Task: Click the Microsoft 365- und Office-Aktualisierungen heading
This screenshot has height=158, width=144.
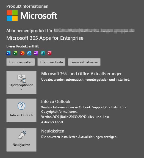Action: 82,74
